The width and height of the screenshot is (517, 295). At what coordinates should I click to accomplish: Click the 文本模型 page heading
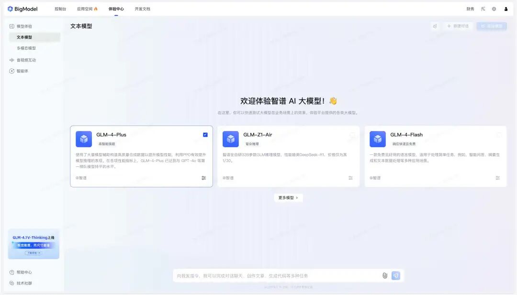click(81, 26)
